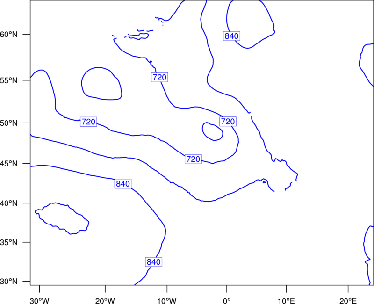Click the 60°N latitude axis label
374x304 pixels.
tap(9, 35)
